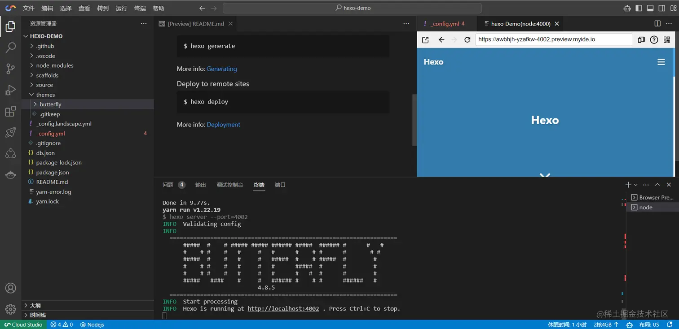The image size is (679, 329).
Task: Open the Hexo site hamburger menu
Action: pos(661,62)
